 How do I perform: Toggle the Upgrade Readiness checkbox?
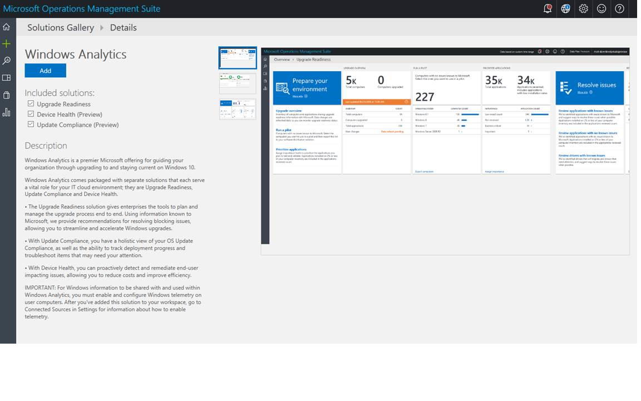coord(31,104)
